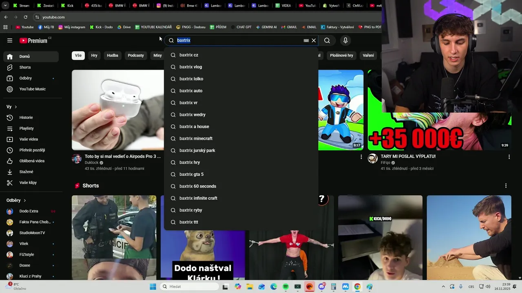Select suggestion 'baxtrix auto'

pos(241,91)
